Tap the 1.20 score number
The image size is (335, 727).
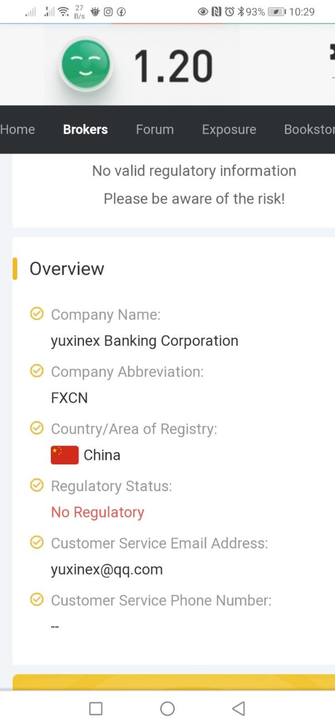click(x=173, y=65)
